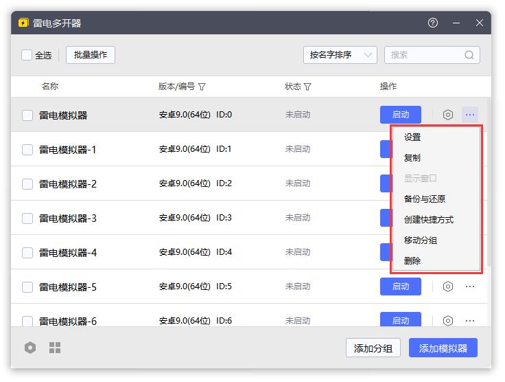The width and height of the screenshot is (505, 382).
Task: Check the box for 雷电模拟器-1
Action: pos(27,150)
